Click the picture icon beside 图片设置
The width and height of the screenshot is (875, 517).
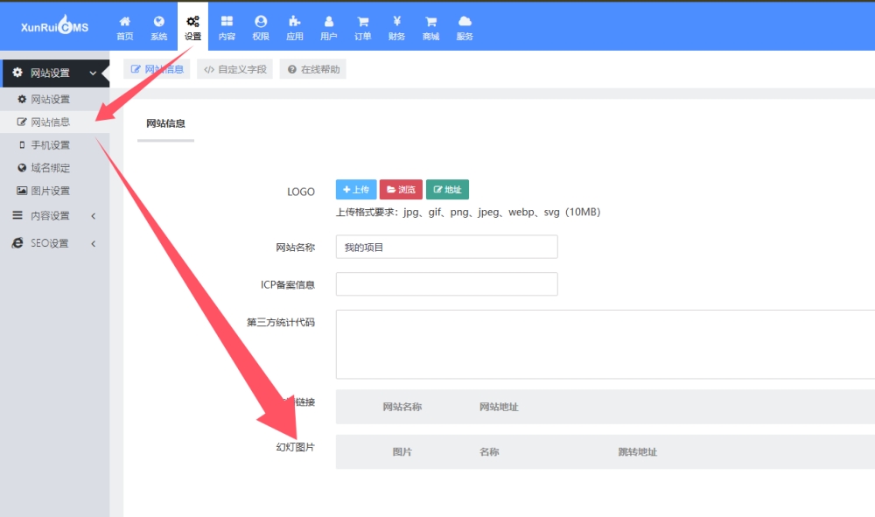[x=22, y=191]
